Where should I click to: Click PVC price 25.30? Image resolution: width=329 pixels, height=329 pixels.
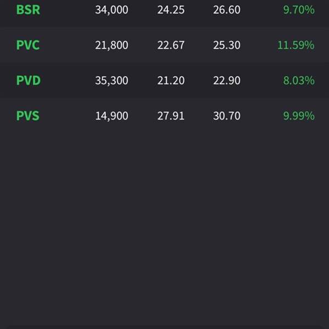(227, 45)
